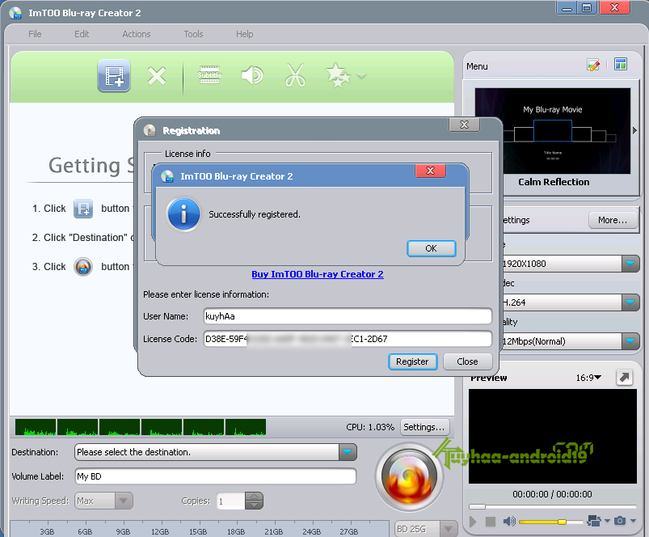Expand the H.264 codec dropdown
The height and width of the screenshot is (537, 649).
click(x=630, y=302)
